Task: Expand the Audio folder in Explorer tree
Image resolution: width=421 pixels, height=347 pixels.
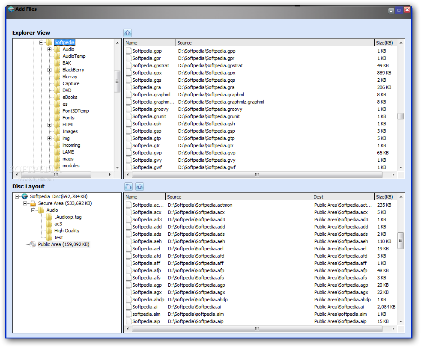Action: pos(49,49)
